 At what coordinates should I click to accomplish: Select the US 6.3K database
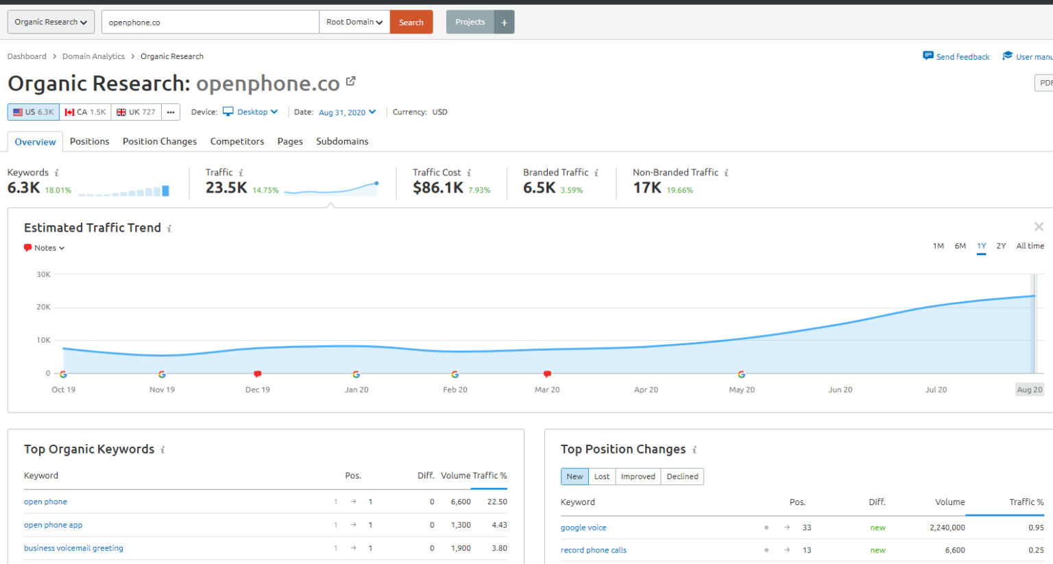(34, 112)
